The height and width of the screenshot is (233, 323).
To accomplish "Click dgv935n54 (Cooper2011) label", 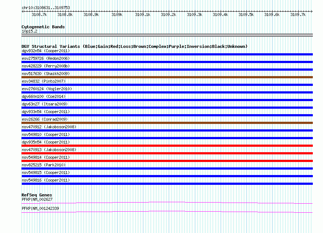I will coord(46,142).
